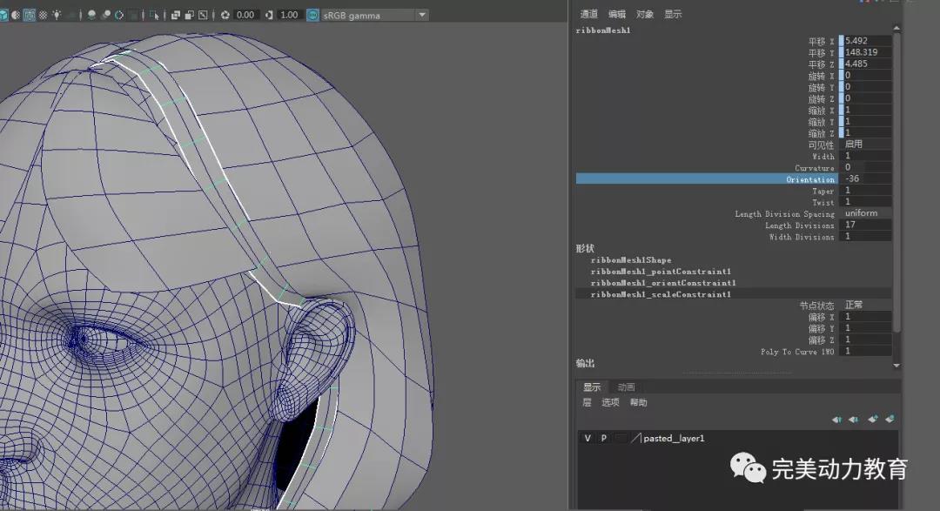This screenshot has height=511, width=940.
Task: Click the gamma icon beside 1.00
Action: coord(268,15)
